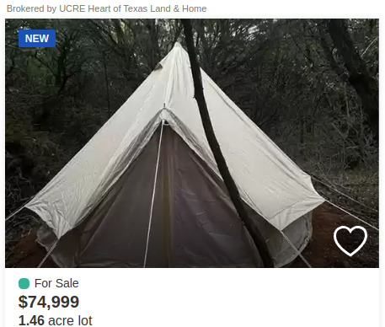
Task: Open the tent listing photo
Action: (x=192, y=143)
